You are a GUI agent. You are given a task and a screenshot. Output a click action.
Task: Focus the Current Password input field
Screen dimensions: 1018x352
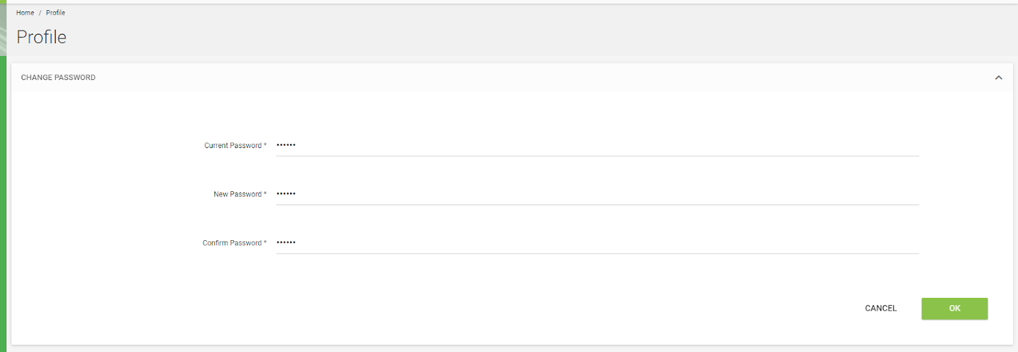coord(597,146)
